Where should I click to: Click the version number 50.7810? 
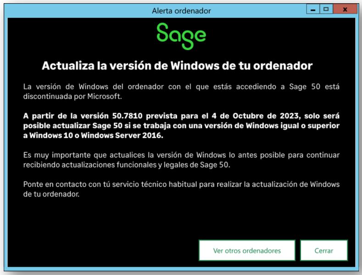point(127,116)
